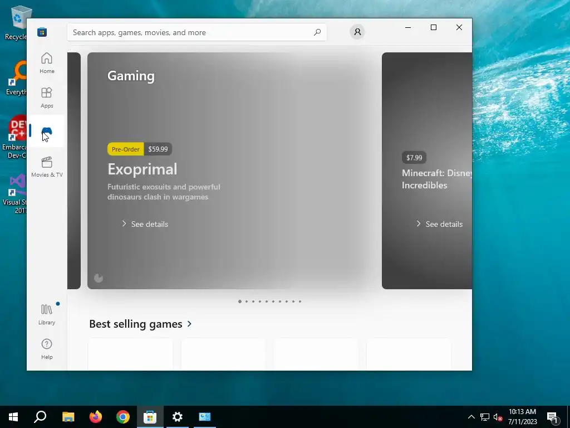This screenshot has width=570, height=428.
Task: Click the third Best selling games tile
Action: (x=316, y=354)
